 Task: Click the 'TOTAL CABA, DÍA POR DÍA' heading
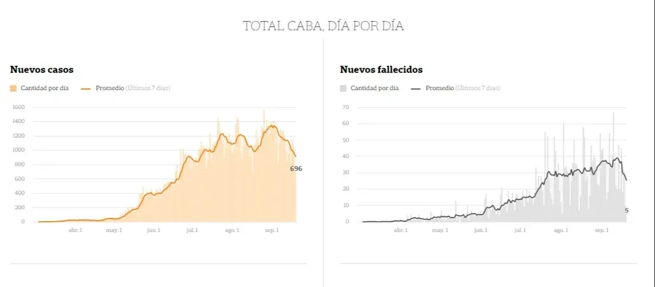click(323, 26)
